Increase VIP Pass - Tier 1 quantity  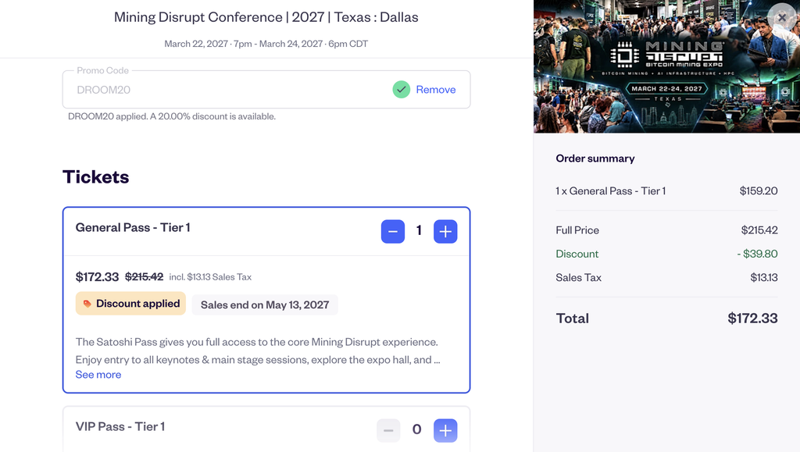coord(445,430)
